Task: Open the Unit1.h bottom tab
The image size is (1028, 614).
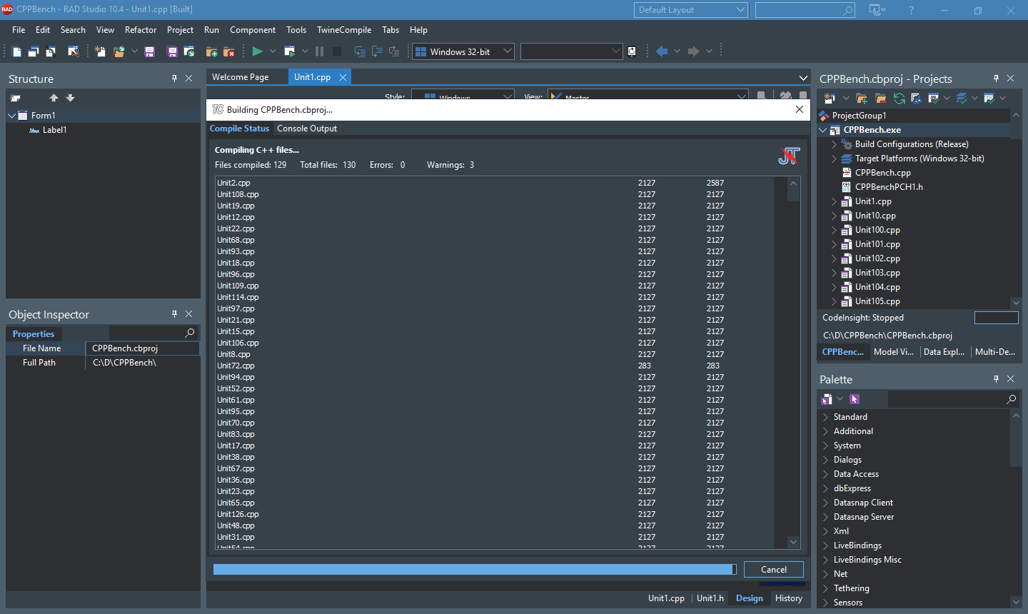Action: pyautogui.click(x=710, y=598)
